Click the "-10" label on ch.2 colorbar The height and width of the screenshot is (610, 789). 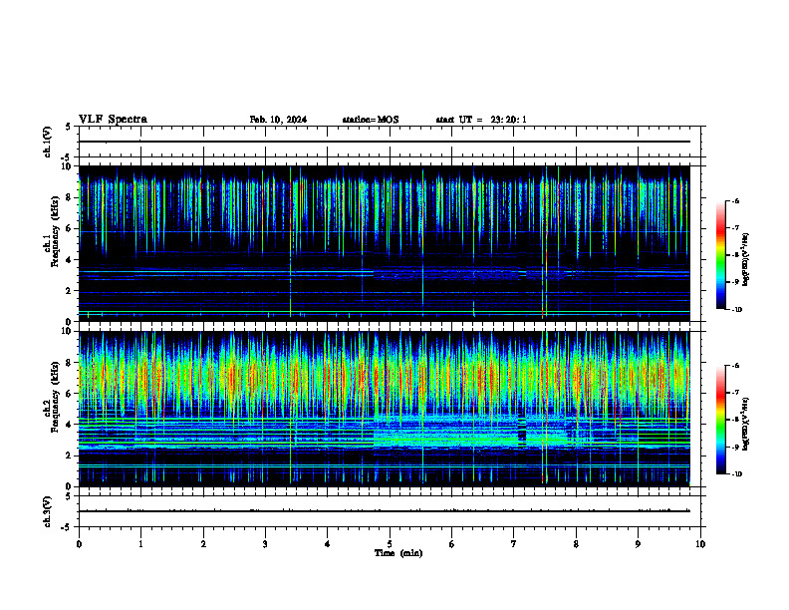pyautogui.click(x=737, y=473)
